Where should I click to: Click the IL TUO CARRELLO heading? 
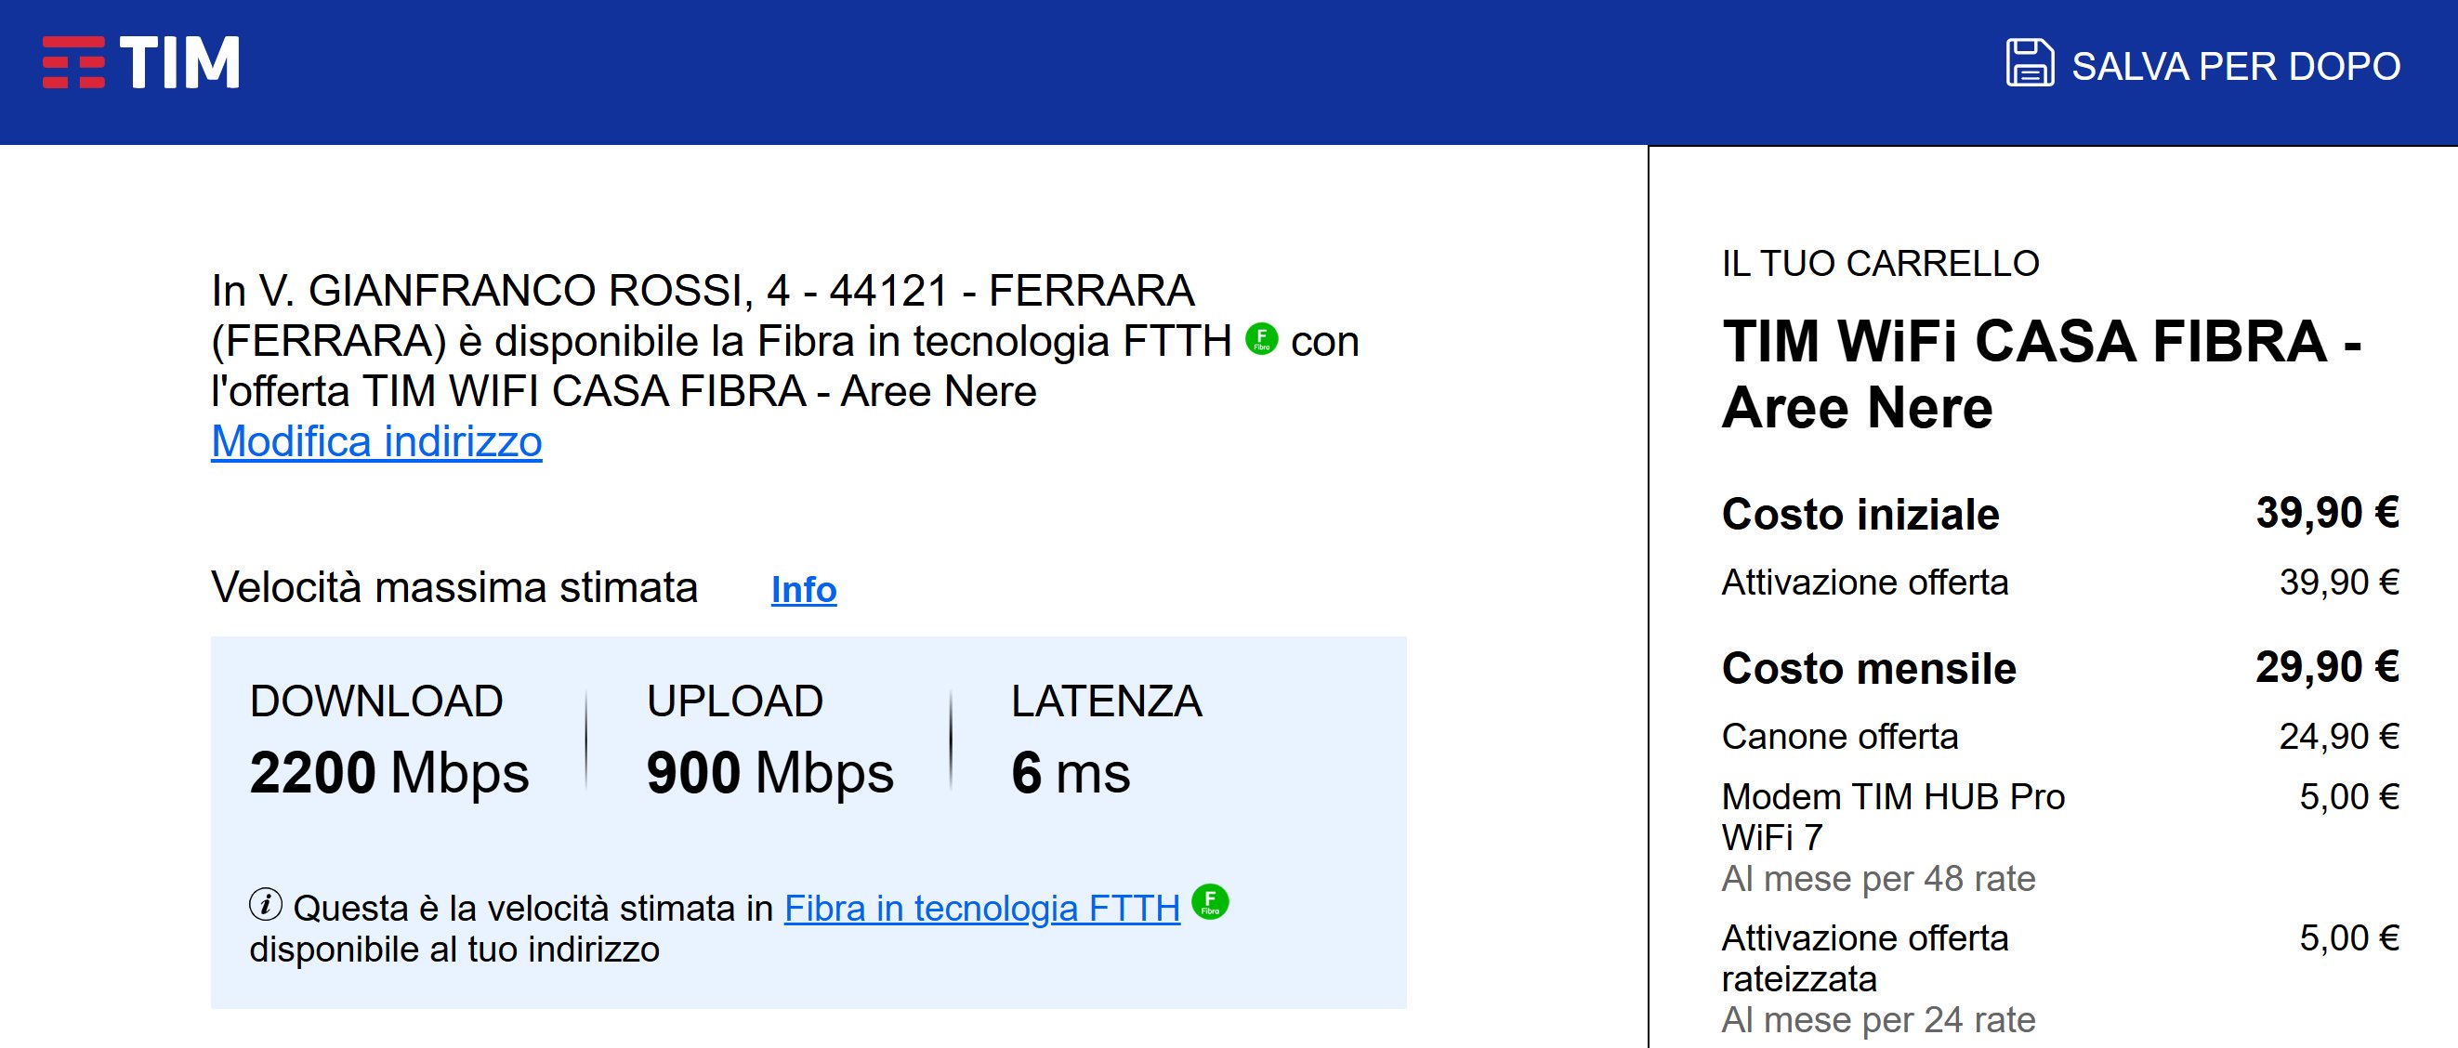point(1880,263)
